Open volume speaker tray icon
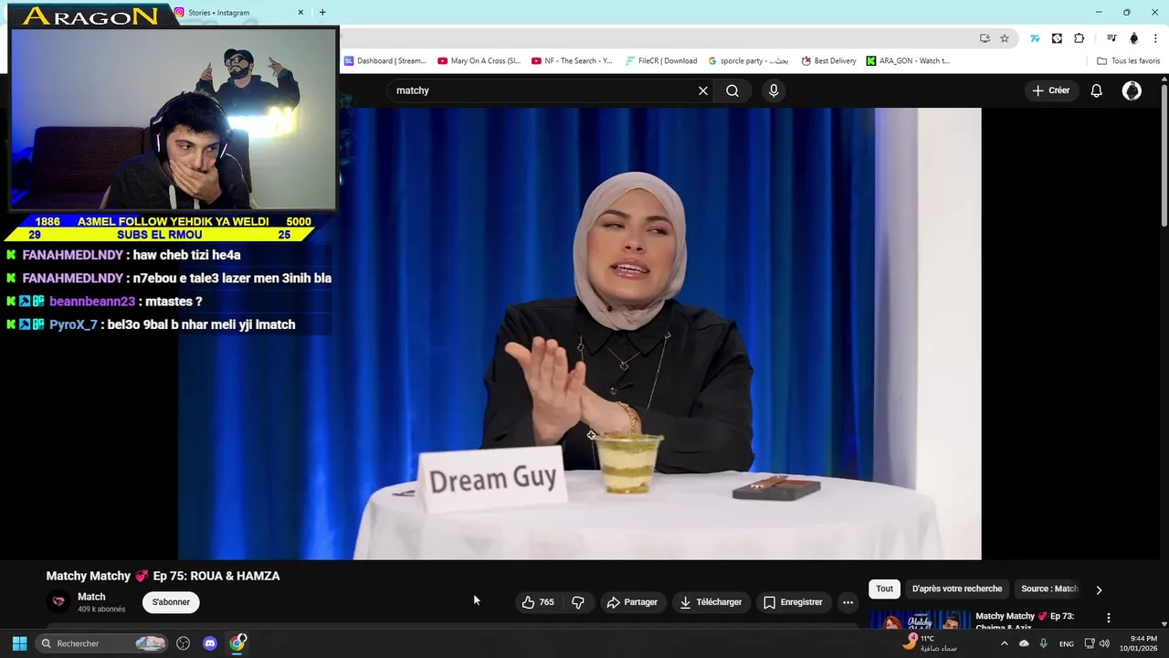 pyautogui.click(x=1104, y=643)
